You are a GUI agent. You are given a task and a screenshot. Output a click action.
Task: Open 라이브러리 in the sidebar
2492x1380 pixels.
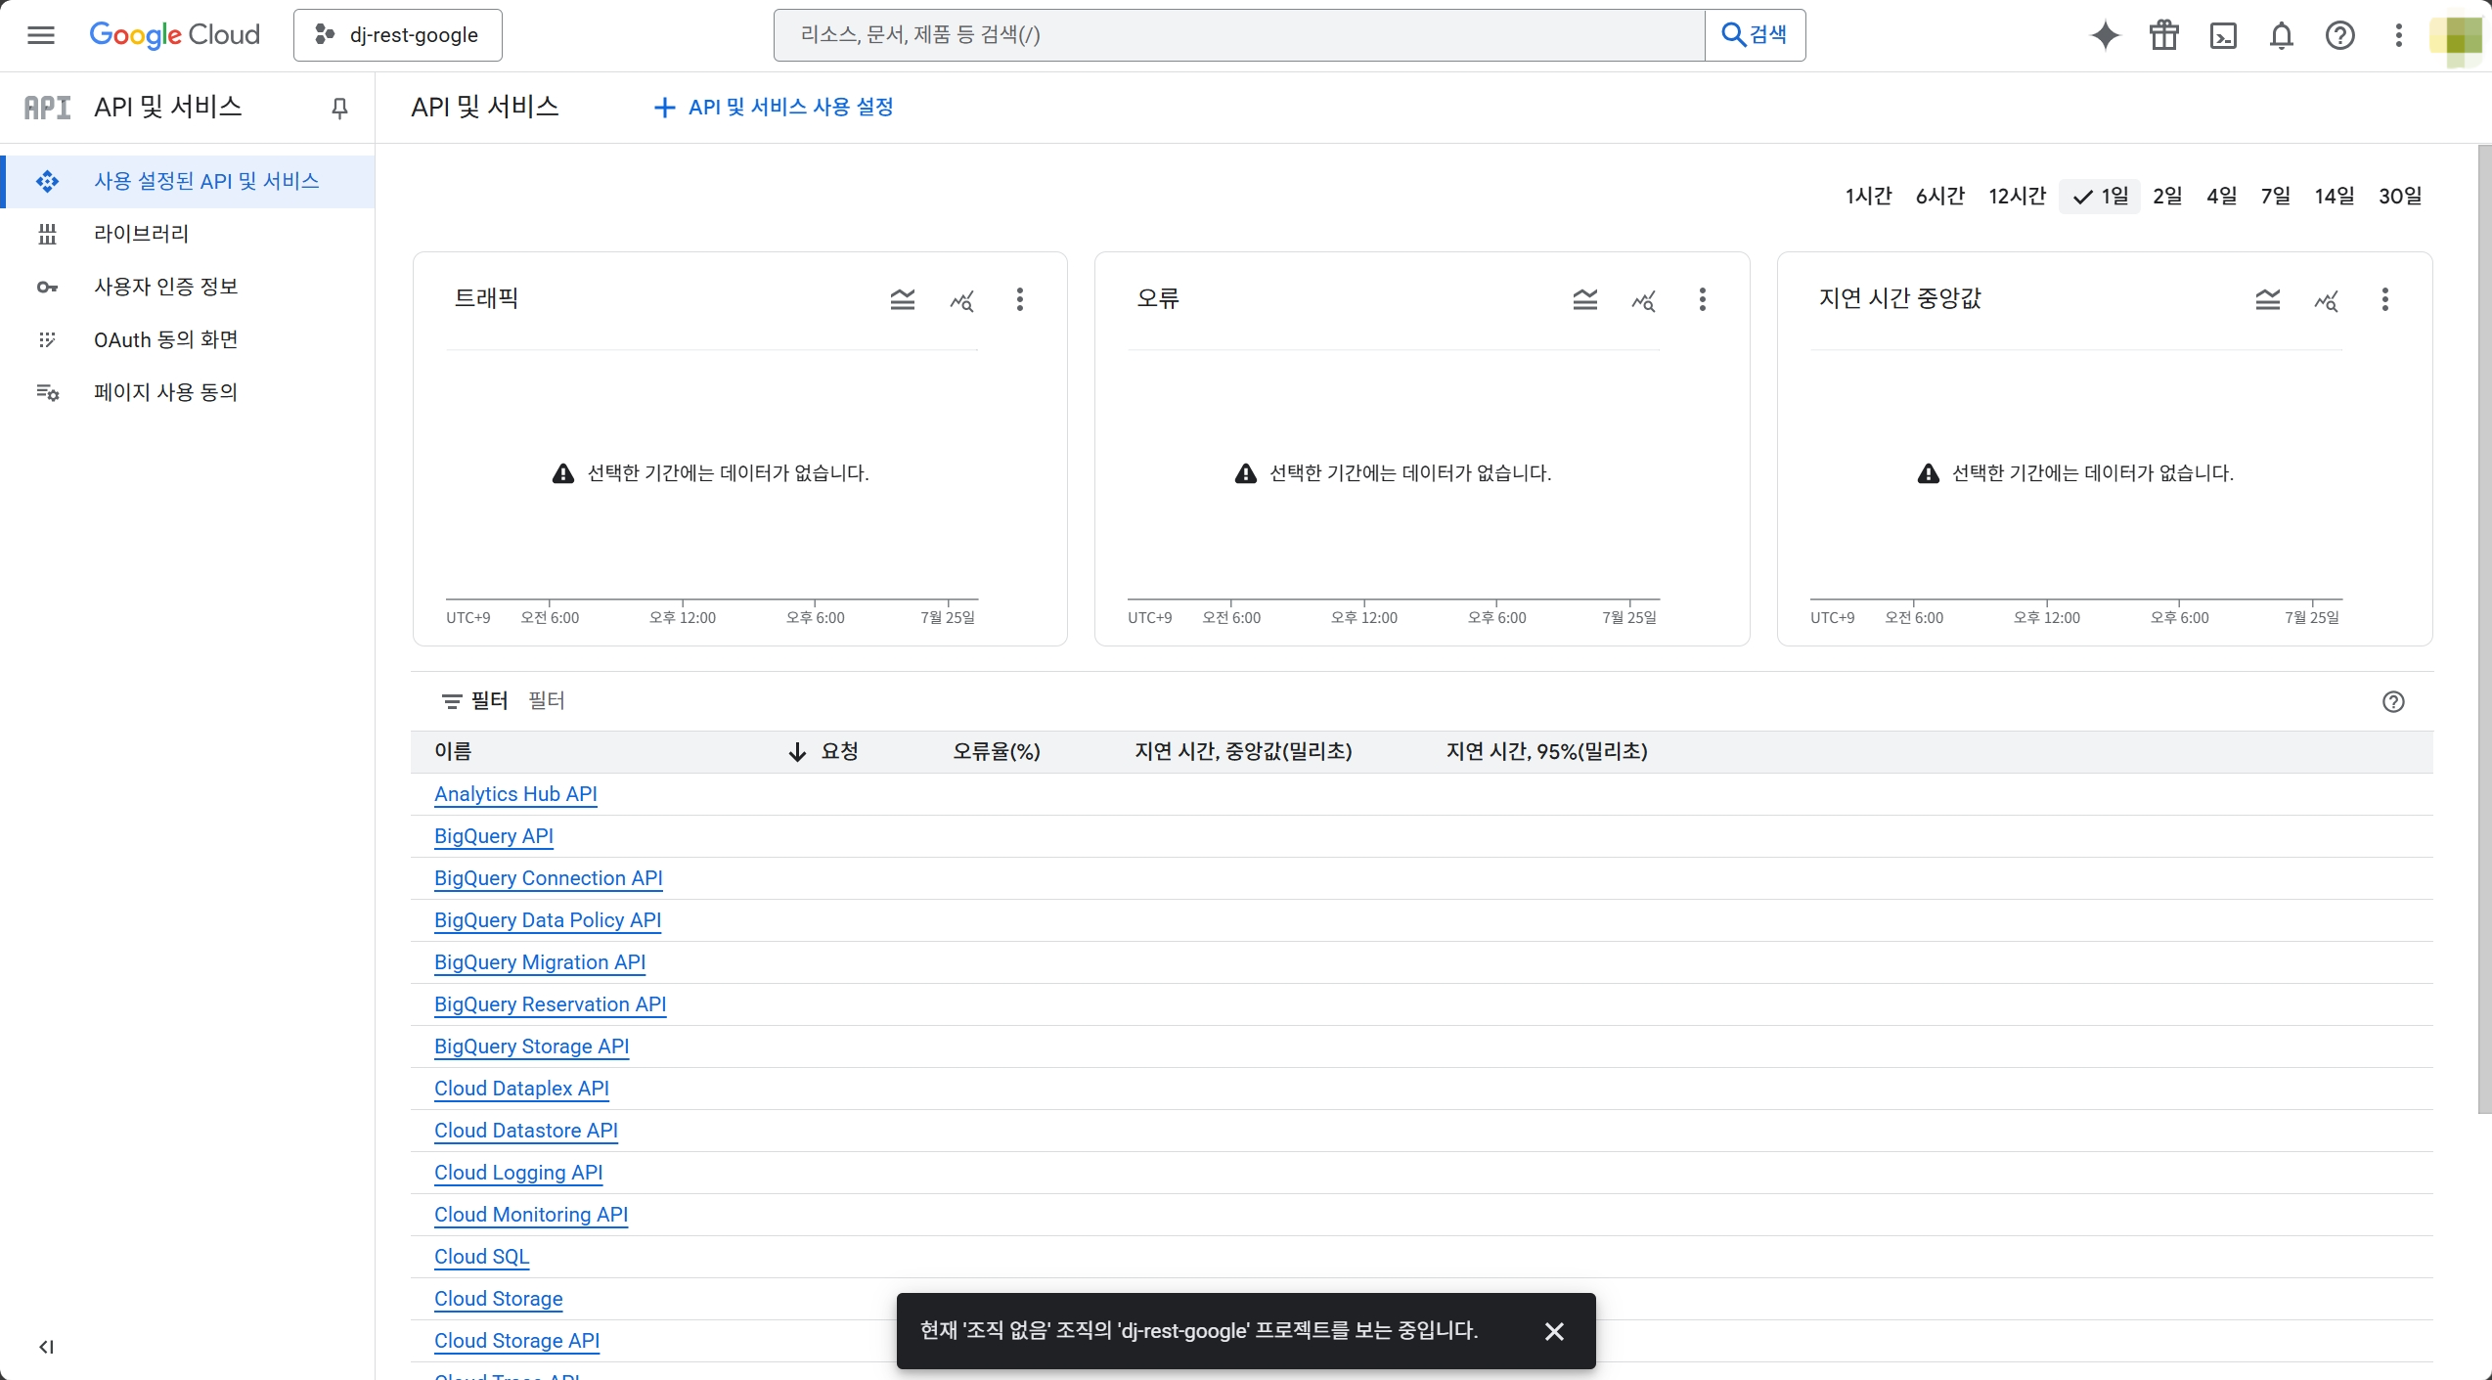[x=141, y=234]
